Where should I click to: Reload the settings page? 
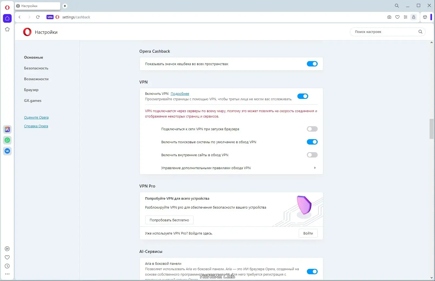(x=38, y=17)
